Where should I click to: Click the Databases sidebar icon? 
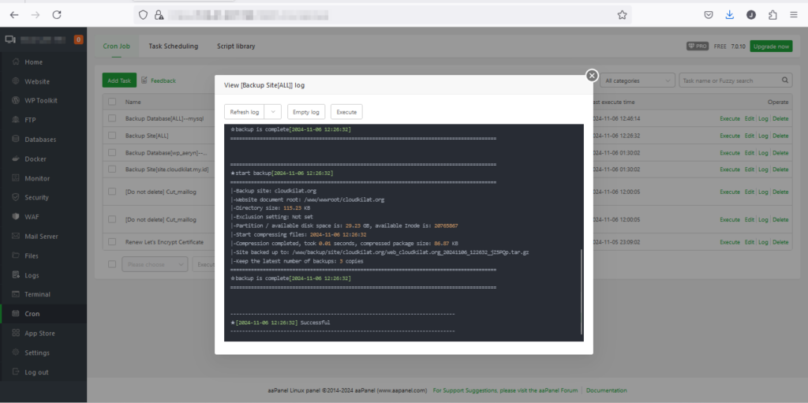(13, 140)
